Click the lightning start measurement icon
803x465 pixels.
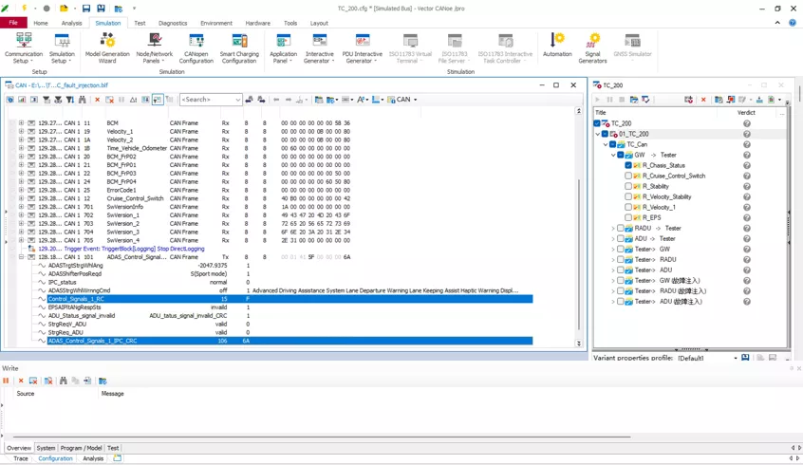coord(24,9)
